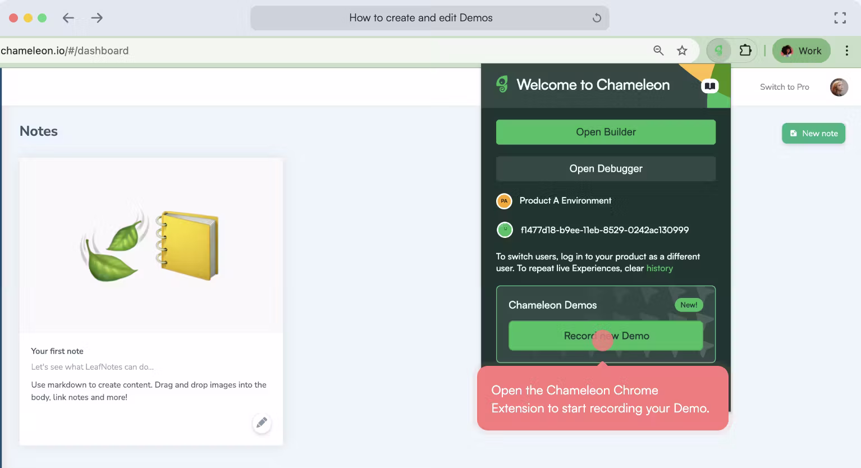Open the browser three-dot menu

click(846, 51)
